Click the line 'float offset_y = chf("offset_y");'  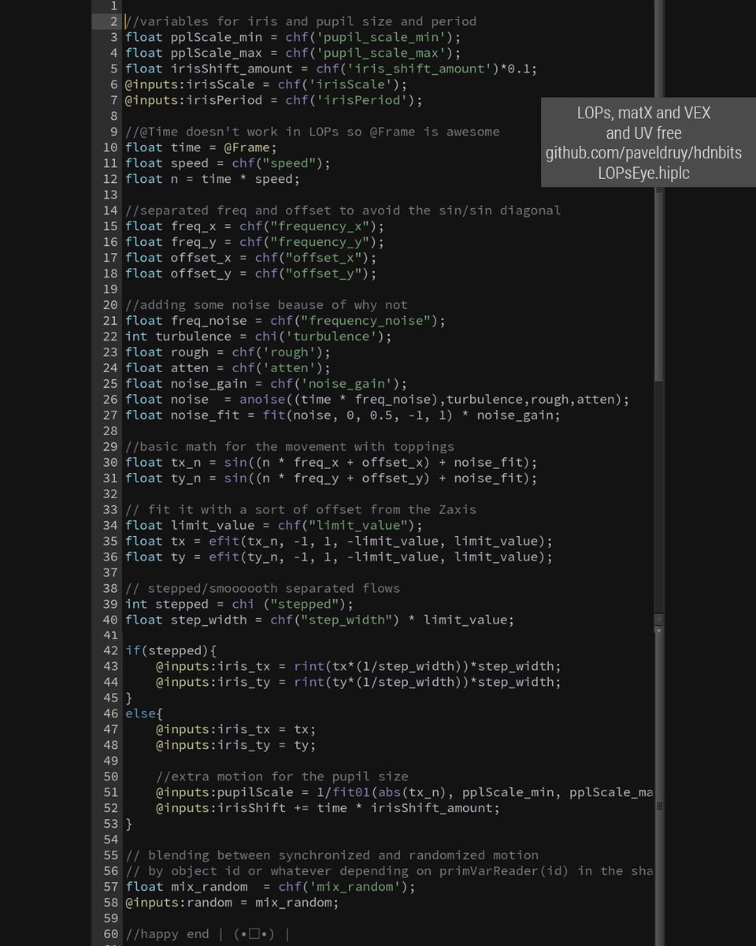pos(250,274)
